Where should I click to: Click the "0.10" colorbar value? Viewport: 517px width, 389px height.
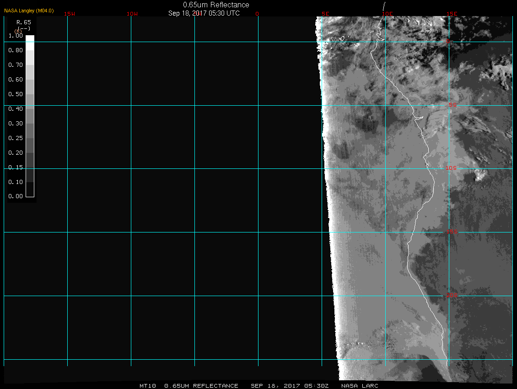click(16, 182)
